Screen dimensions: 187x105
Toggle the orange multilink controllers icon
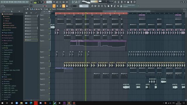point(64,6)
